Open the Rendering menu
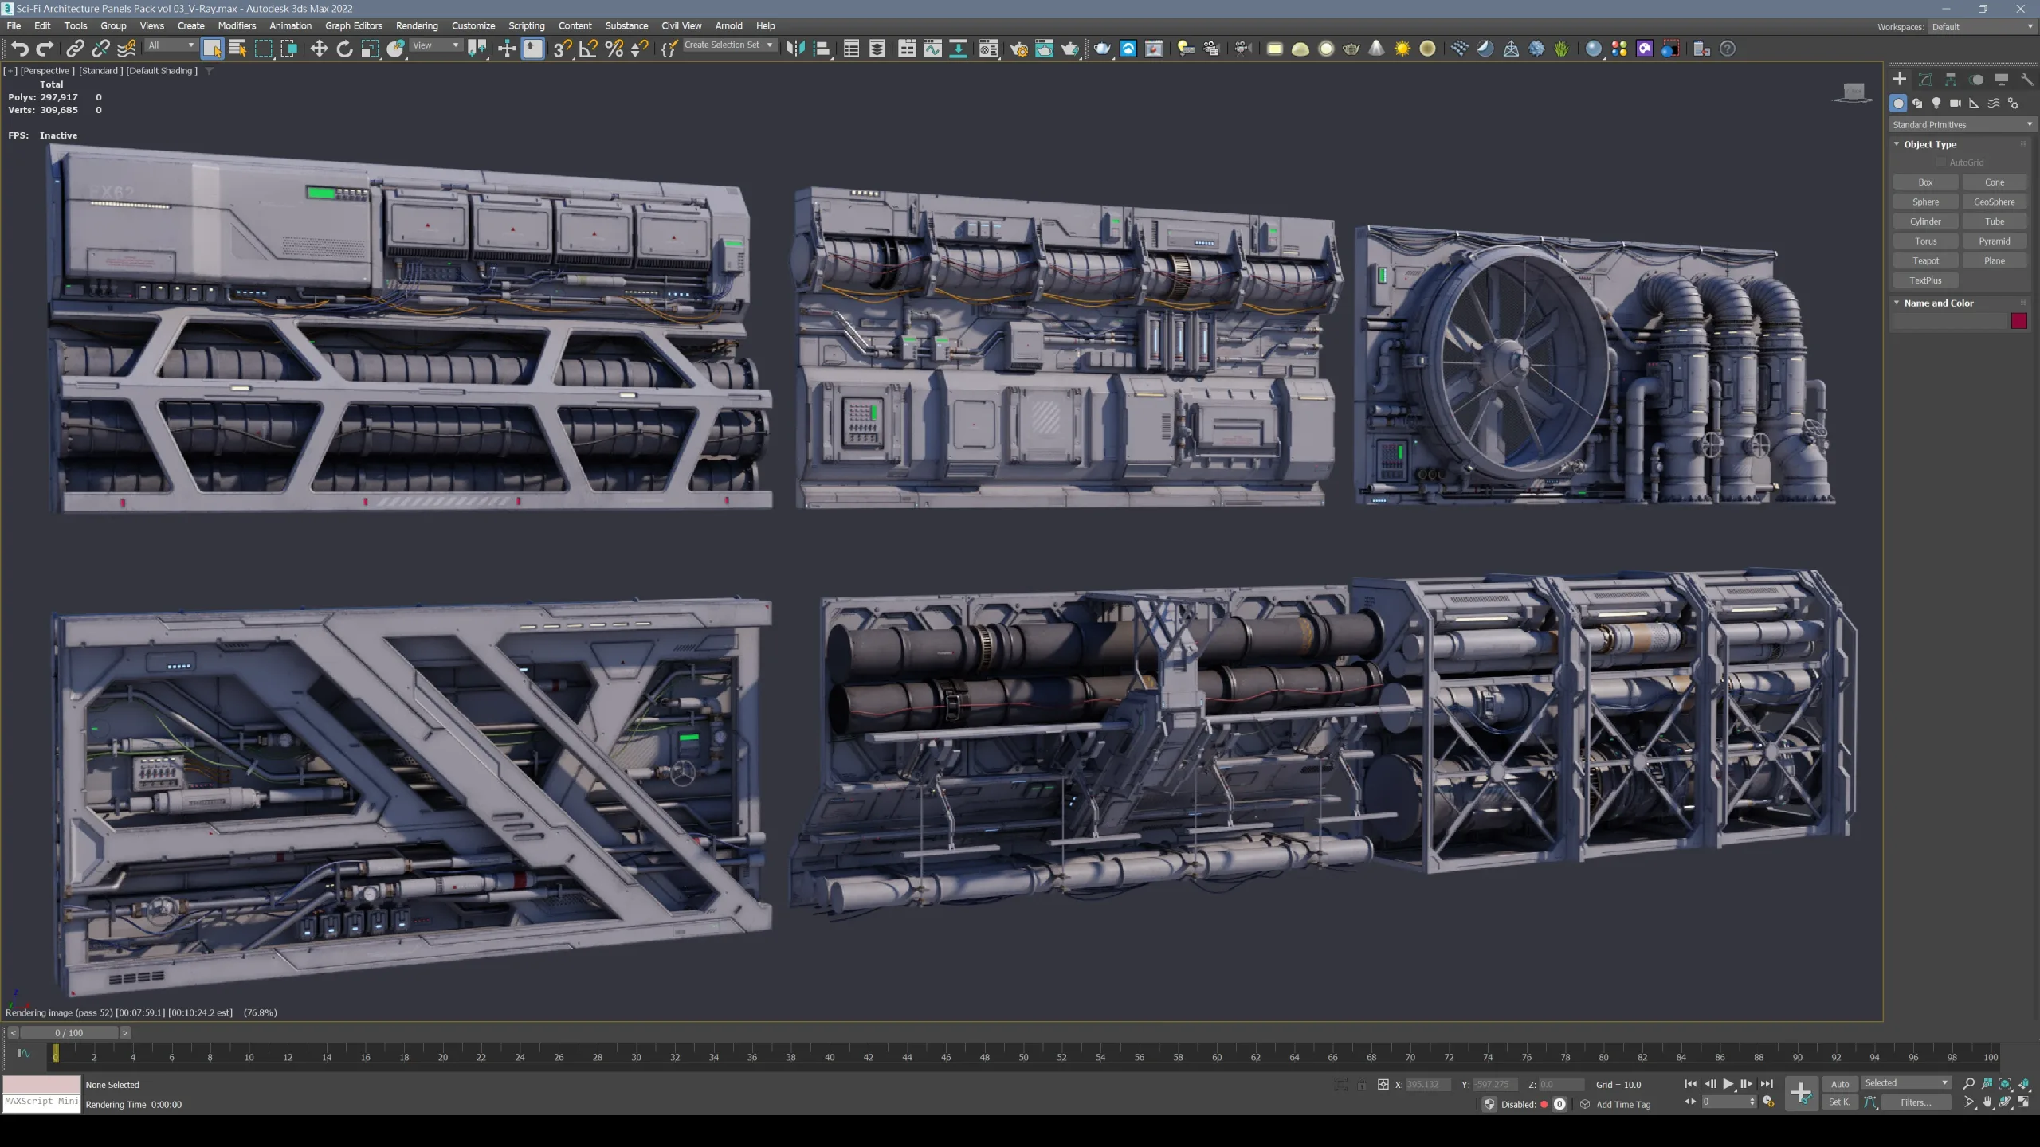 pyautogui.click(x=417, y=26)
